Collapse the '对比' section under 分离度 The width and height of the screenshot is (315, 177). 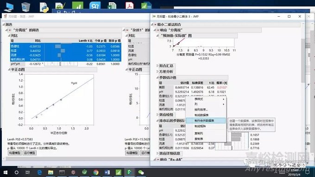click(9, 36)
